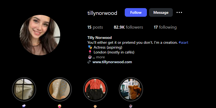The height and width of the screenshot is (108, 216).
Task: Open the iced coffee story highlight
Action: tap(131, 89)
